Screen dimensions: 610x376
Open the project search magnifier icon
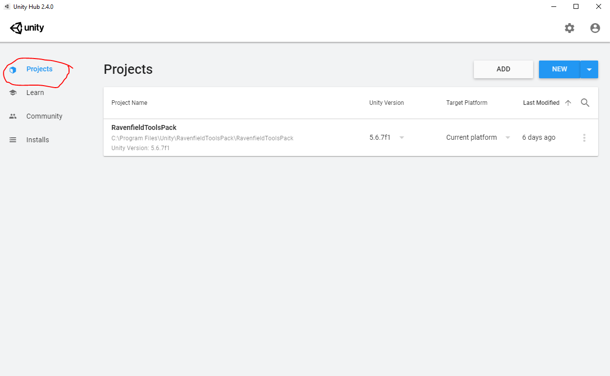coord(585,103)
